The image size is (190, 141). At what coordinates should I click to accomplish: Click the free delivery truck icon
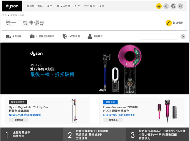[x=8, y=37]
